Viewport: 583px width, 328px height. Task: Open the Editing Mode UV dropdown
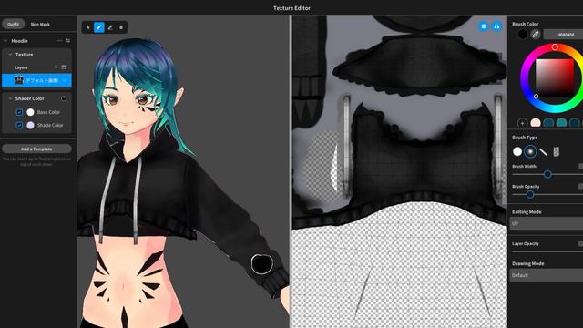tap(547, 223)
